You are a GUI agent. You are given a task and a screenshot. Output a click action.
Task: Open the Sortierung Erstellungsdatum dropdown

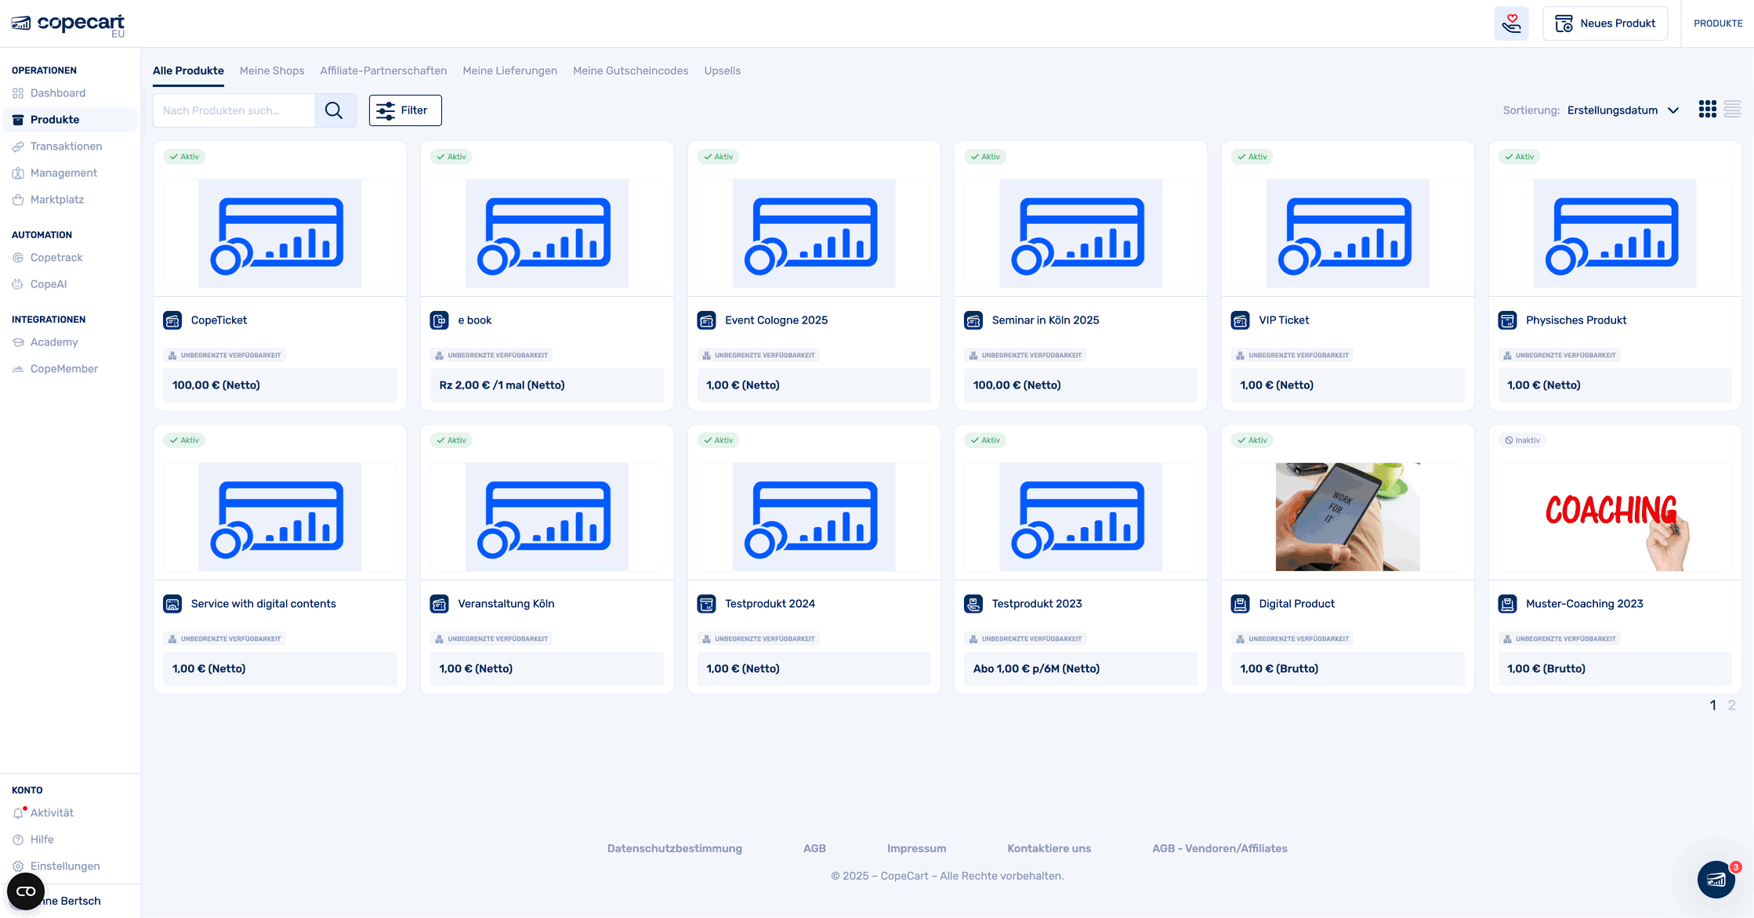point(1622,110)
